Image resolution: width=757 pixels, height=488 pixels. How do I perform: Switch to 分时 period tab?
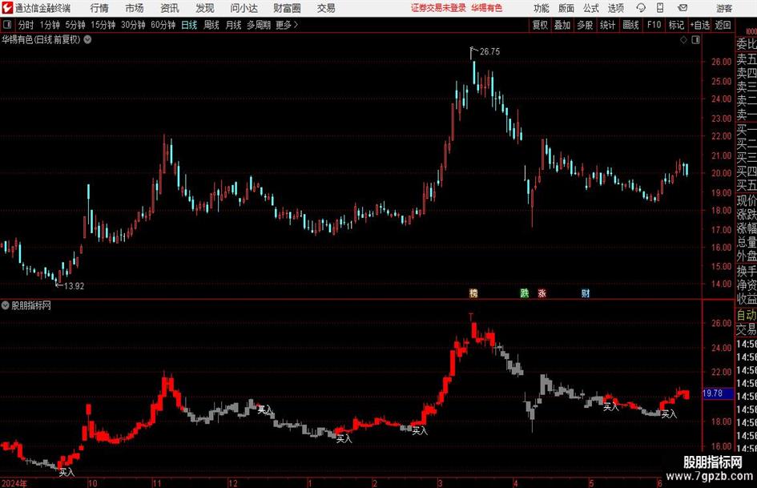[26, 25]
